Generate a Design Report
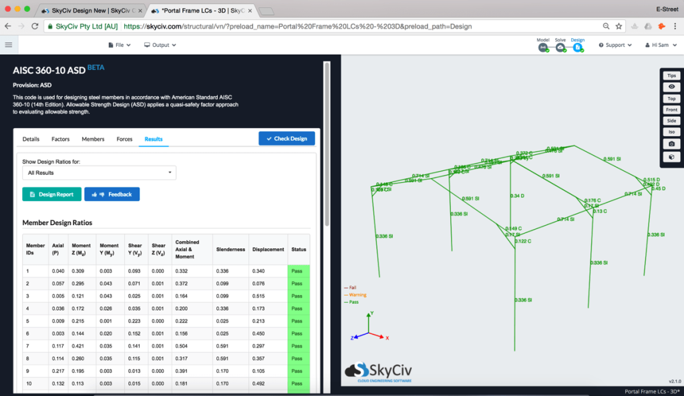This screenshot has width=684, height=396. pyautogui.click(x=51, y=194)
